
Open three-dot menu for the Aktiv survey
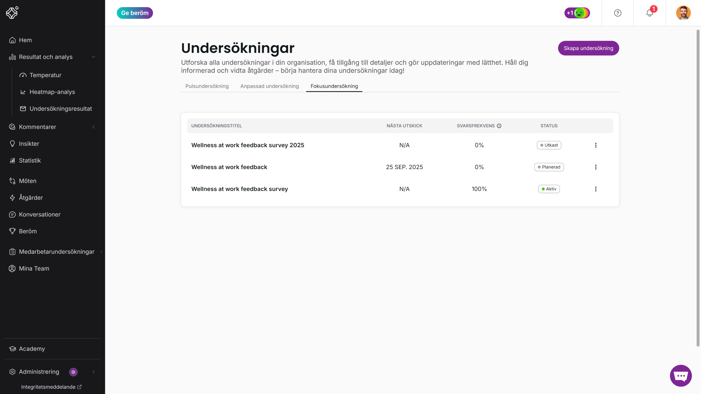pyautogui.click(x=596, y=189)
